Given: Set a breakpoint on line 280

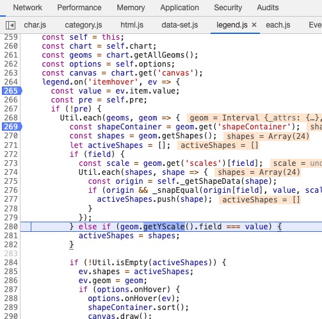Looking at the screenshot, I should coord(11,227).
